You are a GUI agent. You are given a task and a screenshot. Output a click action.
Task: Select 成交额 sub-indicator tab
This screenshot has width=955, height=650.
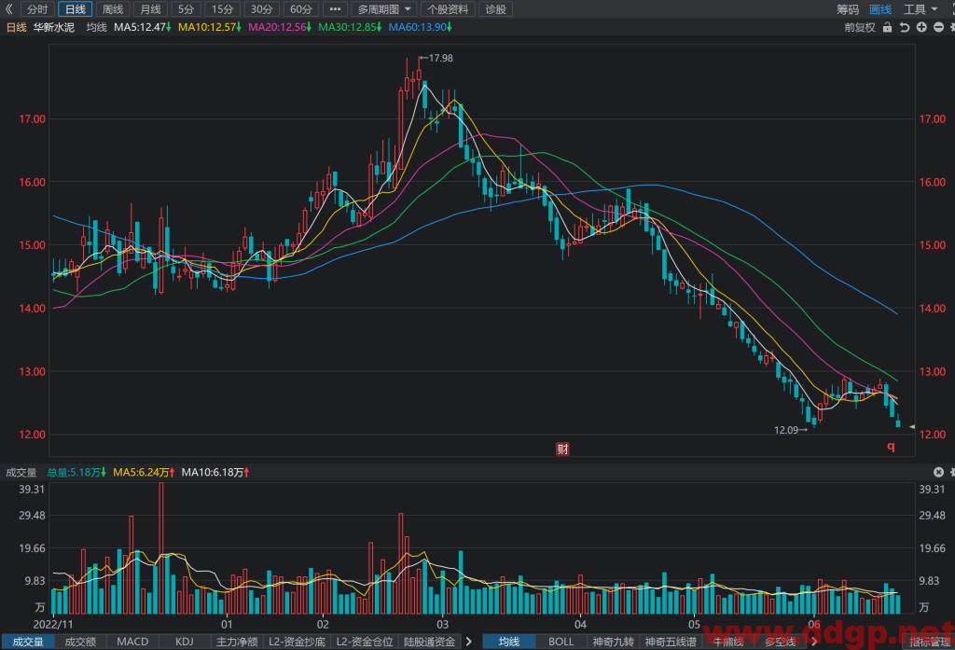tap(80, 642)
